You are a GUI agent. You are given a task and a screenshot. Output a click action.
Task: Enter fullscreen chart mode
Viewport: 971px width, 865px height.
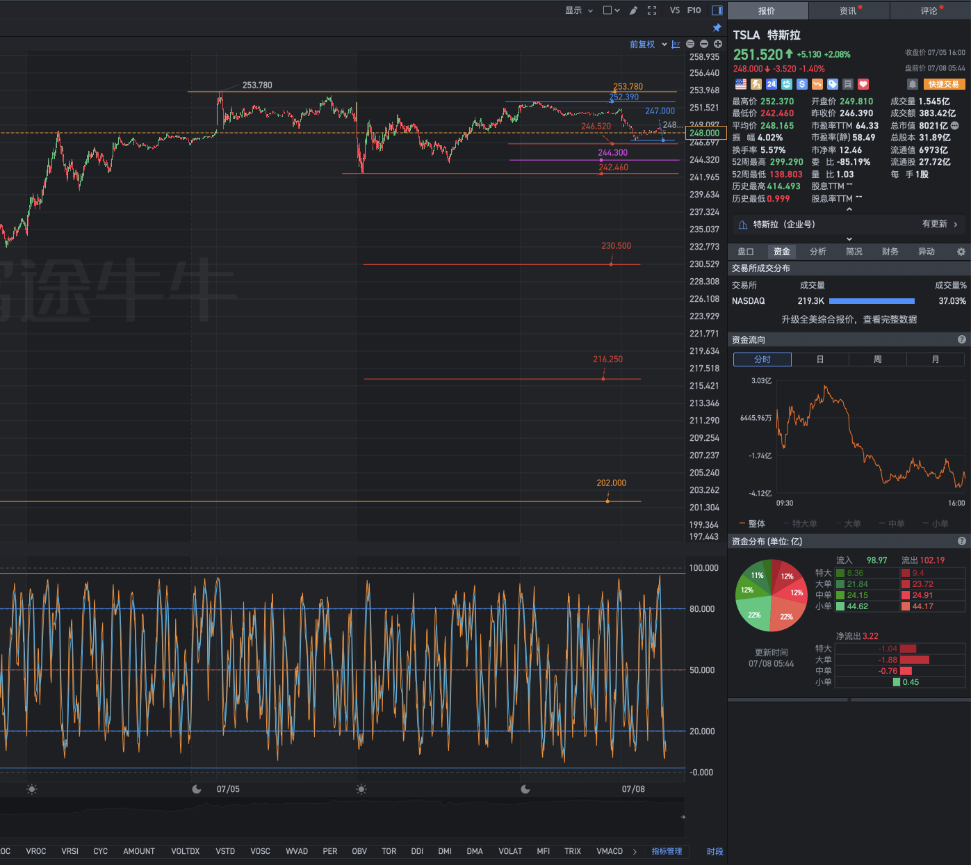(652, 10)
